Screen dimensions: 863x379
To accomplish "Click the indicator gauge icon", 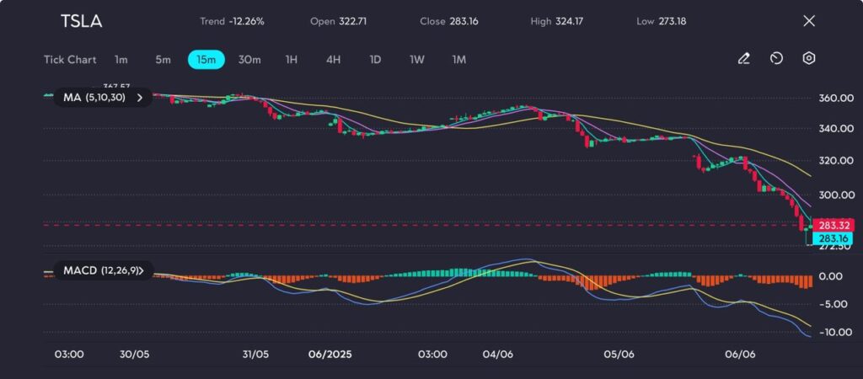I will (x=776, y=59).
